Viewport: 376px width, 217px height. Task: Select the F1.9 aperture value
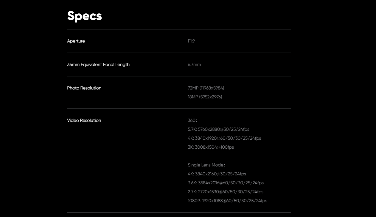[191, 41]
